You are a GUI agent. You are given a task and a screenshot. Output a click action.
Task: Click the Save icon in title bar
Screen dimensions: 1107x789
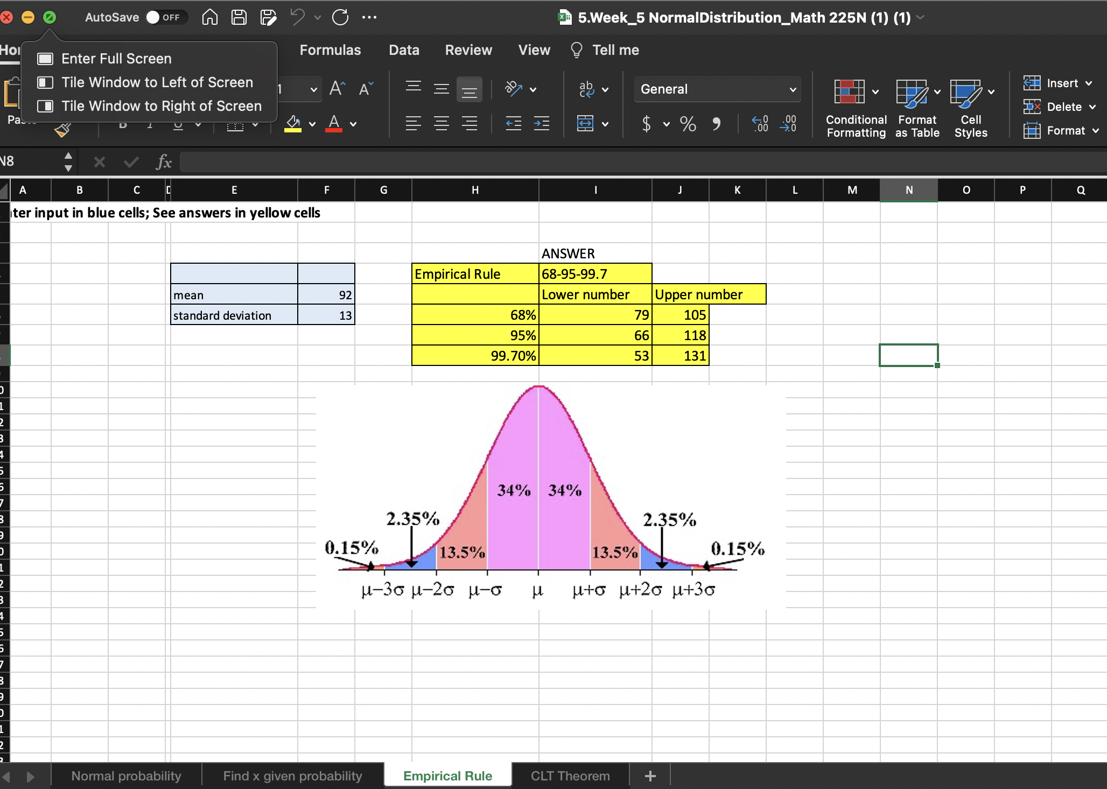[239, 18]
